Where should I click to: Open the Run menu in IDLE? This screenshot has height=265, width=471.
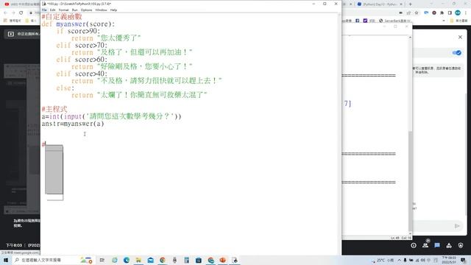click(75, 10)
